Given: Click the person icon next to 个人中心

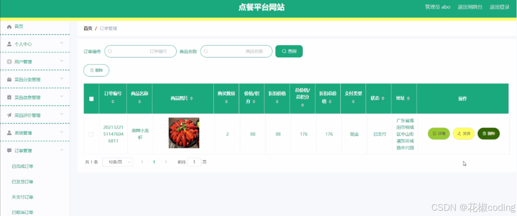Looking at the screenshot, I should pyautogui.click(x=9, y=44).
